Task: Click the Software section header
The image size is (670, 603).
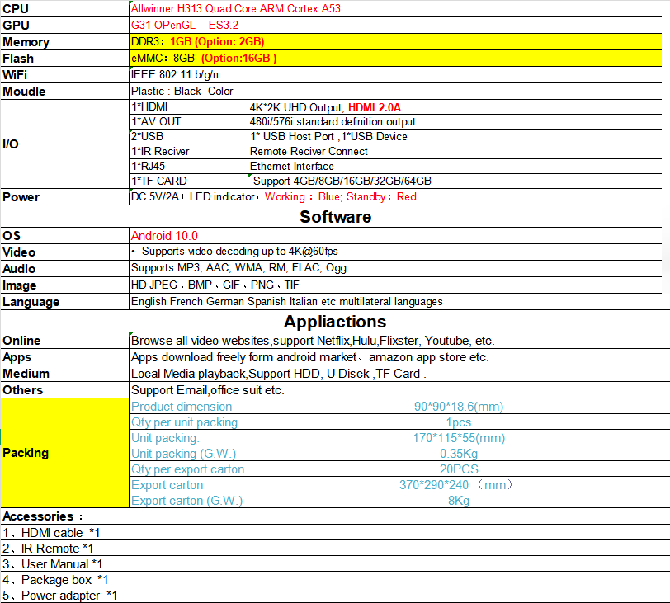Action: [335, 217]
